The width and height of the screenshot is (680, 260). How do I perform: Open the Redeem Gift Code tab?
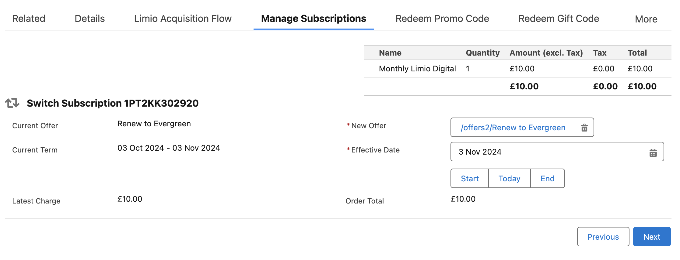coord(559,19)
